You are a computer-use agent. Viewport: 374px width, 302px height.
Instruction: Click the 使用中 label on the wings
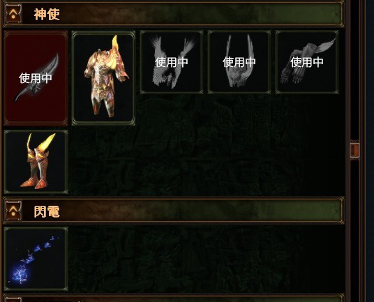point(172,62)
